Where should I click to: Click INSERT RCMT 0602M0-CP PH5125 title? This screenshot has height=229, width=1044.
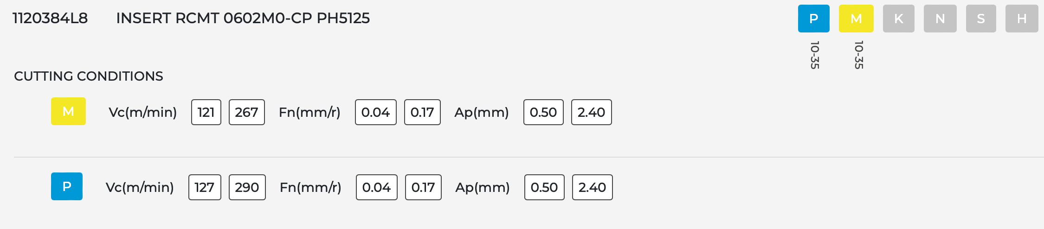pyautogui.click(x=243, y=18)
